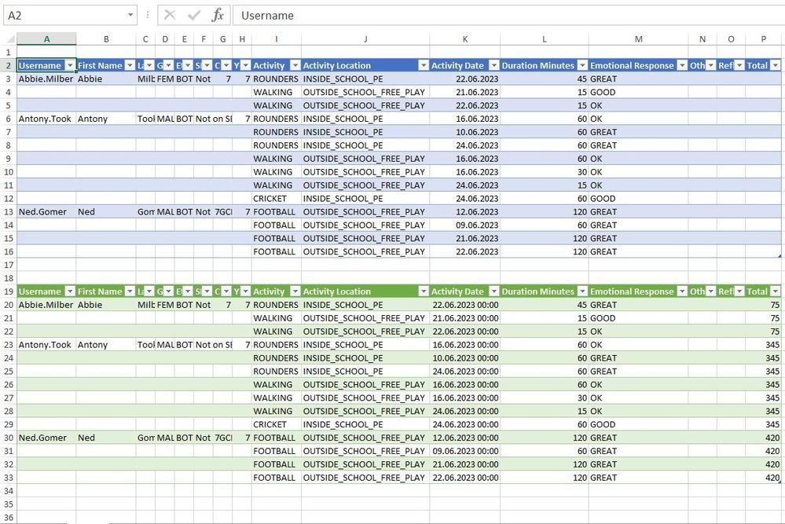Select the Total 420 cell in row 33
785x524 pixels.
coord(764,478)
